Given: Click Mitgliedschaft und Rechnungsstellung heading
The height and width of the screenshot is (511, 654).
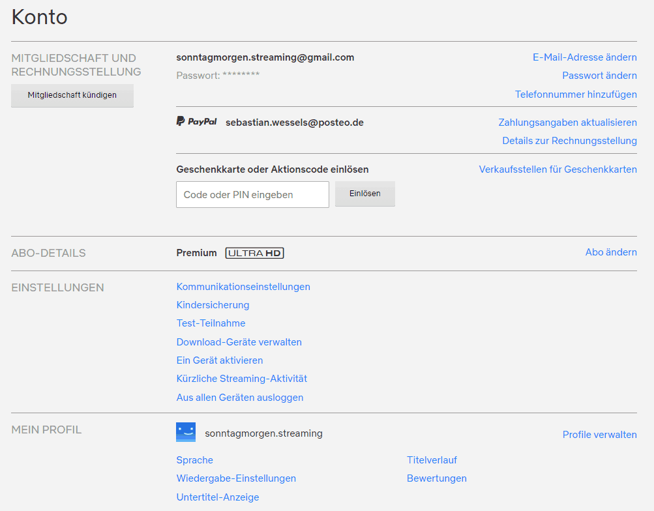Looking at the screenshot, I should pos(76,65).
